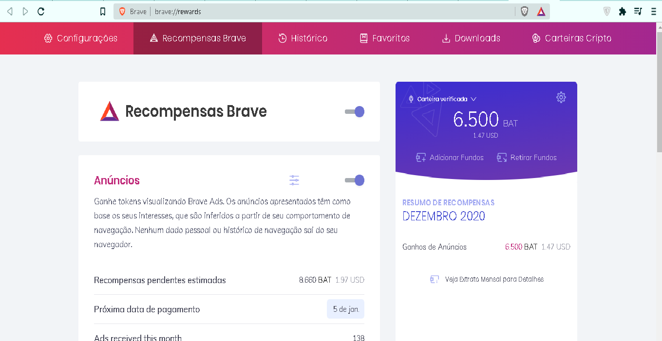Click the 8.660 BAT pending rewards value
Screen dimensions: 662x341
coord(315,280)
